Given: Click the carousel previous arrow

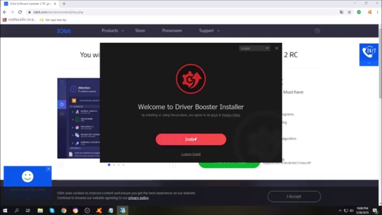Looking at the screenshot, I should (x=60, y=165).
